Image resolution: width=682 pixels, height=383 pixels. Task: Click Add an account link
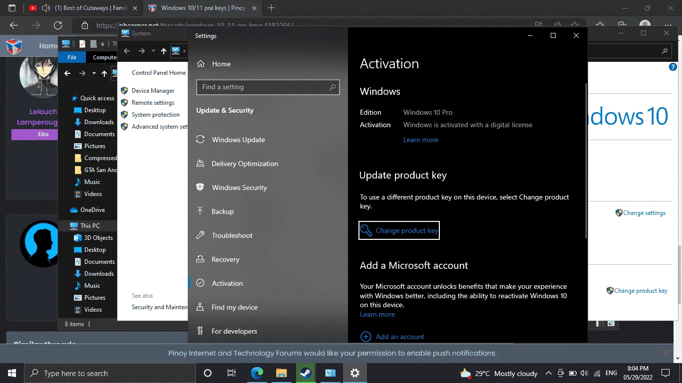(x=400, y=337)
